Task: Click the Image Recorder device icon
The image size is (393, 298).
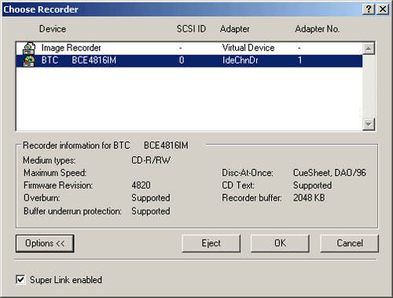Action: tap(29, 48)
